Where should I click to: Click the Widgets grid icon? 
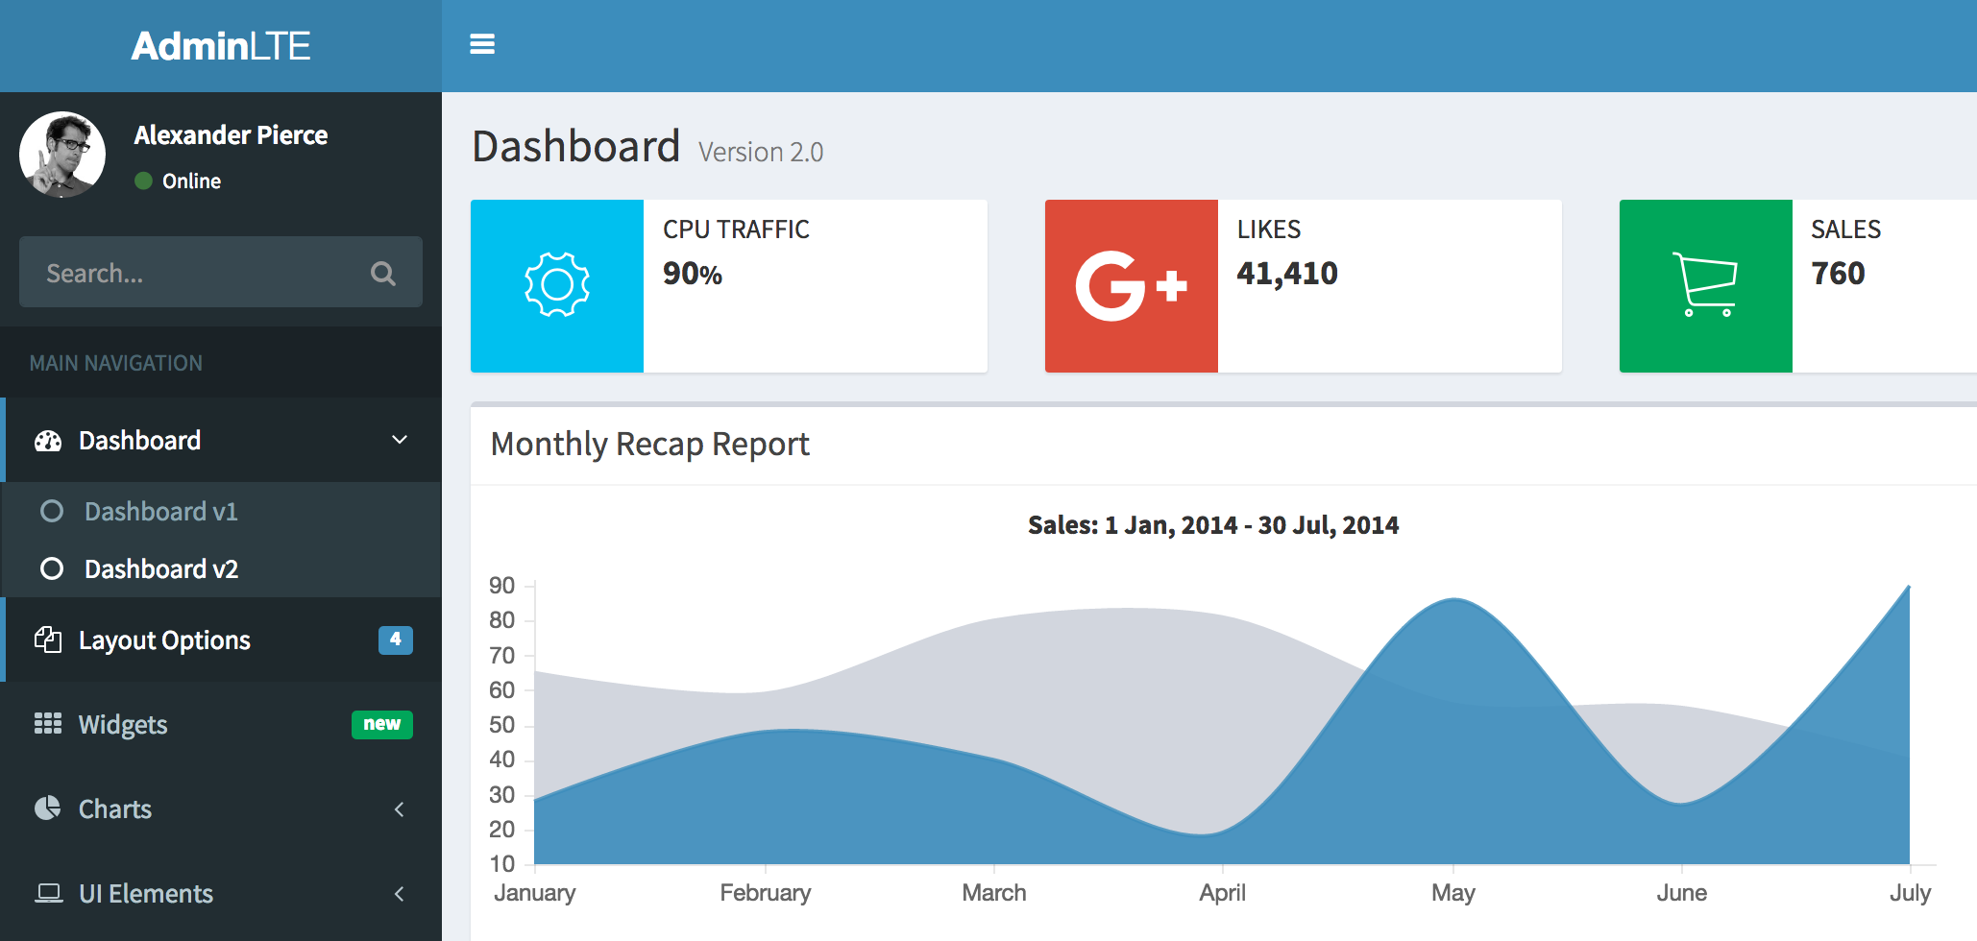click(48, 724)
